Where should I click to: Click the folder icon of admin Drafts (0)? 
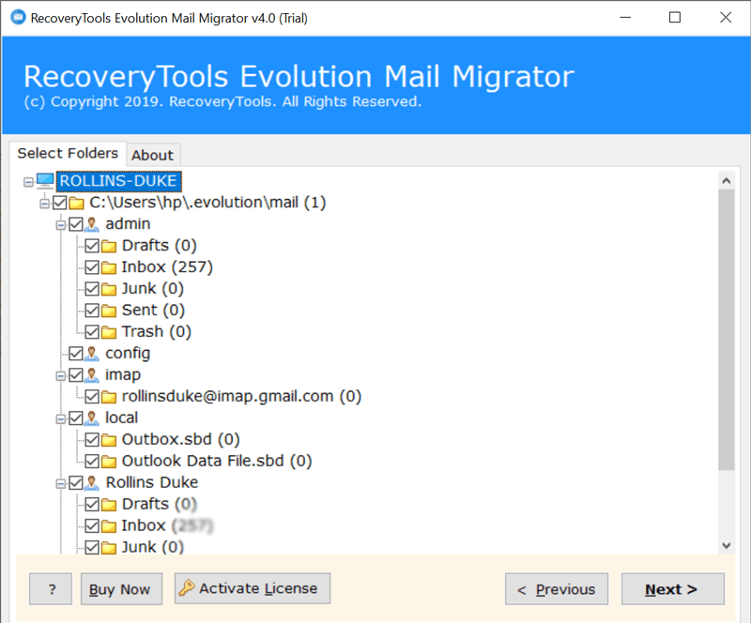coord(109,246)
